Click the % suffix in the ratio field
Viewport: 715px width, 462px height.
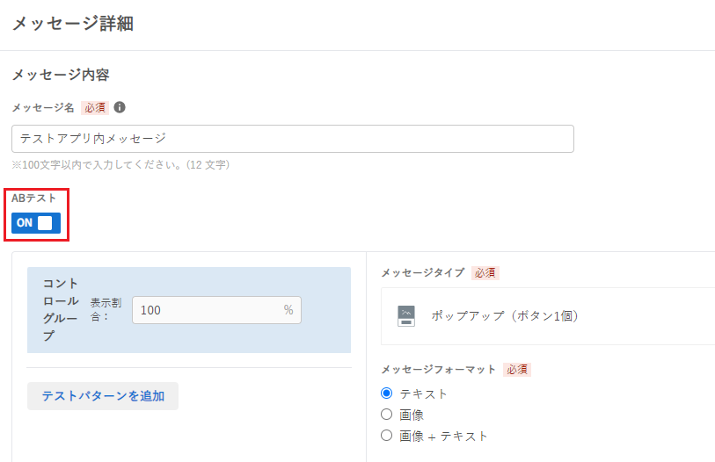click(288, 310)
